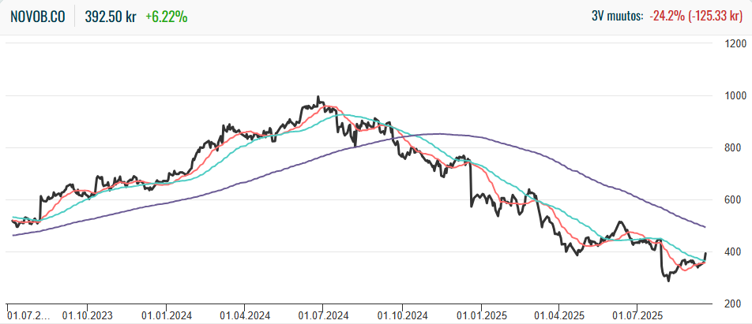Select the 01.10.2023 date on the time axis

tap(87, 314)
